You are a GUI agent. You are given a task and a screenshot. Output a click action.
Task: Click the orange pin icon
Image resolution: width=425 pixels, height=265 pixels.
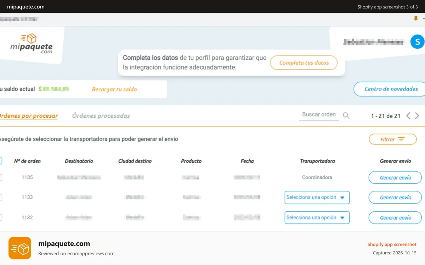(x=416, y=18)
